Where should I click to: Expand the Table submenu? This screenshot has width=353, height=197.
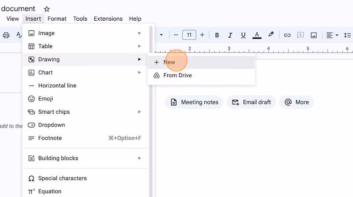click(86, 46)
